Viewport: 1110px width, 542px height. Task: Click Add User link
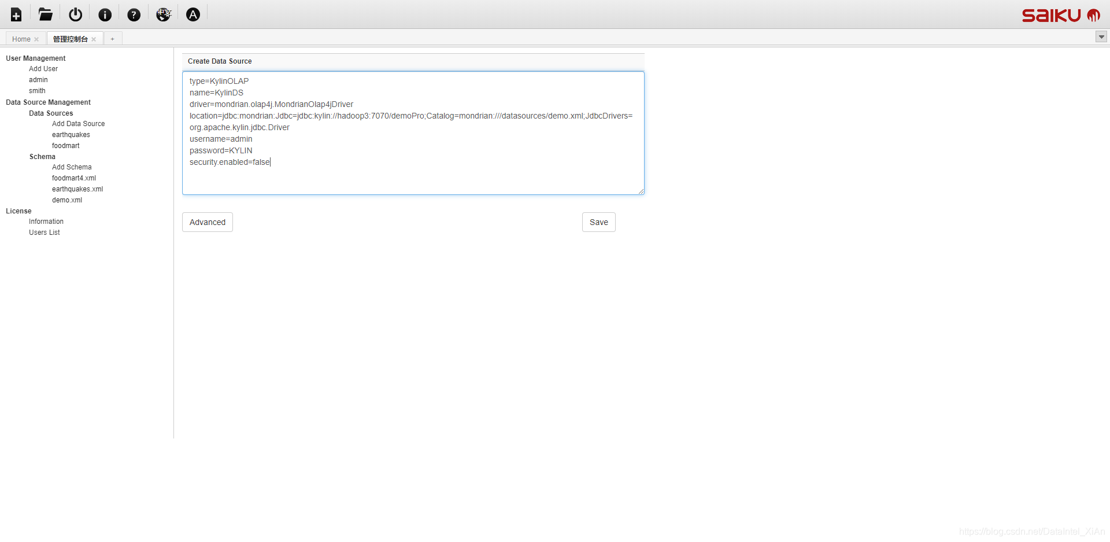pyautogui.click(x=43, y=69)
